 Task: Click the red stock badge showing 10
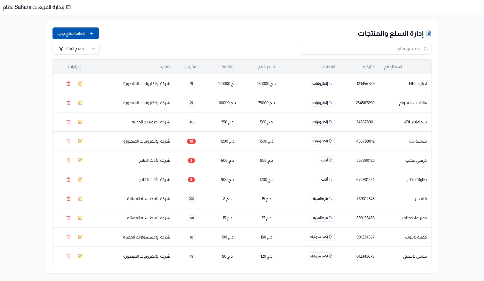coord(191,141)
